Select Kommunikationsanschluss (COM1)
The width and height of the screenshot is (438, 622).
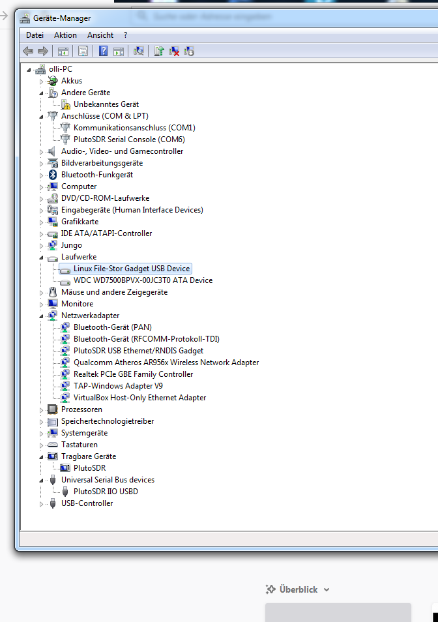(134, 128)
